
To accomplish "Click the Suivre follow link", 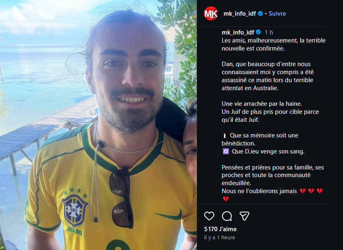I will tap(277, 14).
